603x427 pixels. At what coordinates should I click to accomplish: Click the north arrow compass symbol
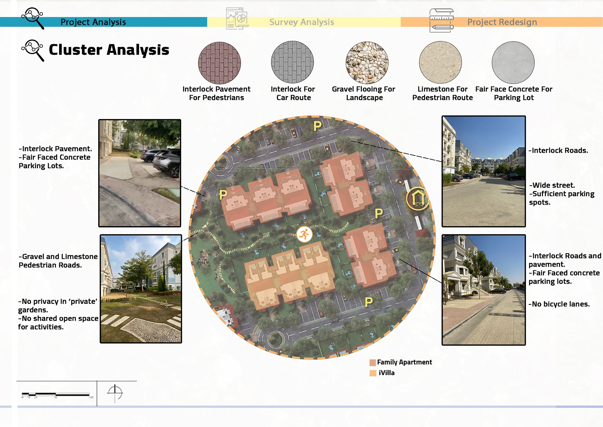115,393
